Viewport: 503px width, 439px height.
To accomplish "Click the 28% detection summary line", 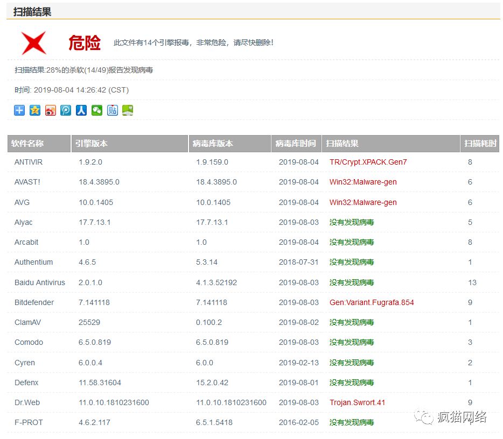I will point(83,70).
